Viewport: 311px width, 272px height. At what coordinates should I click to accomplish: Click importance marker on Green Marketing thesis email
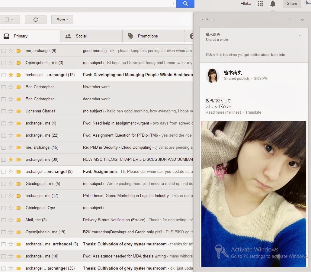[19, 196]
